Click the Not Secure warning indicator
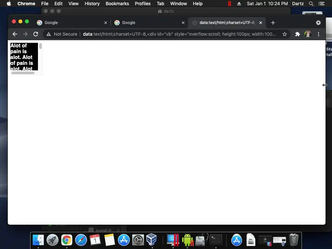The image size is (332, 249). pyautogui.click(x=62, y=34)
